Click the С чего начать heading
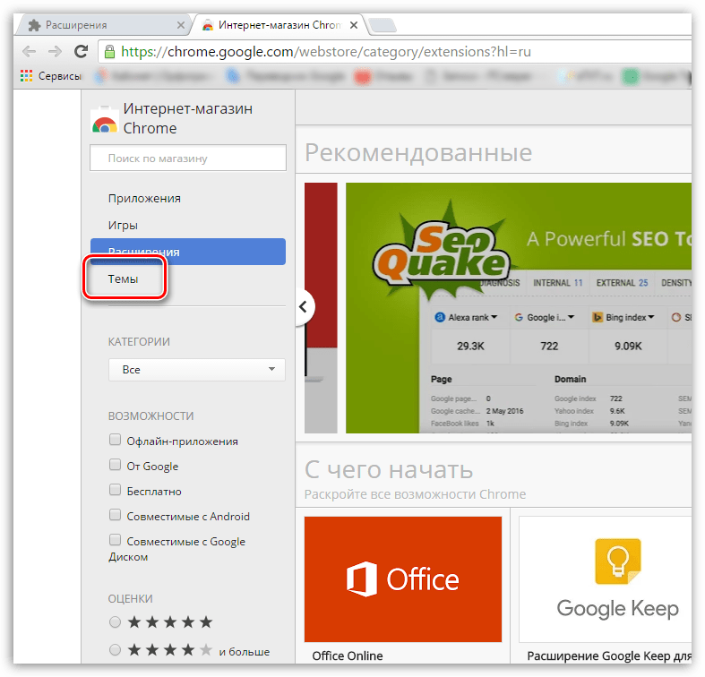The width and height of the screenshot is (705, 677). tap(389, 470)
